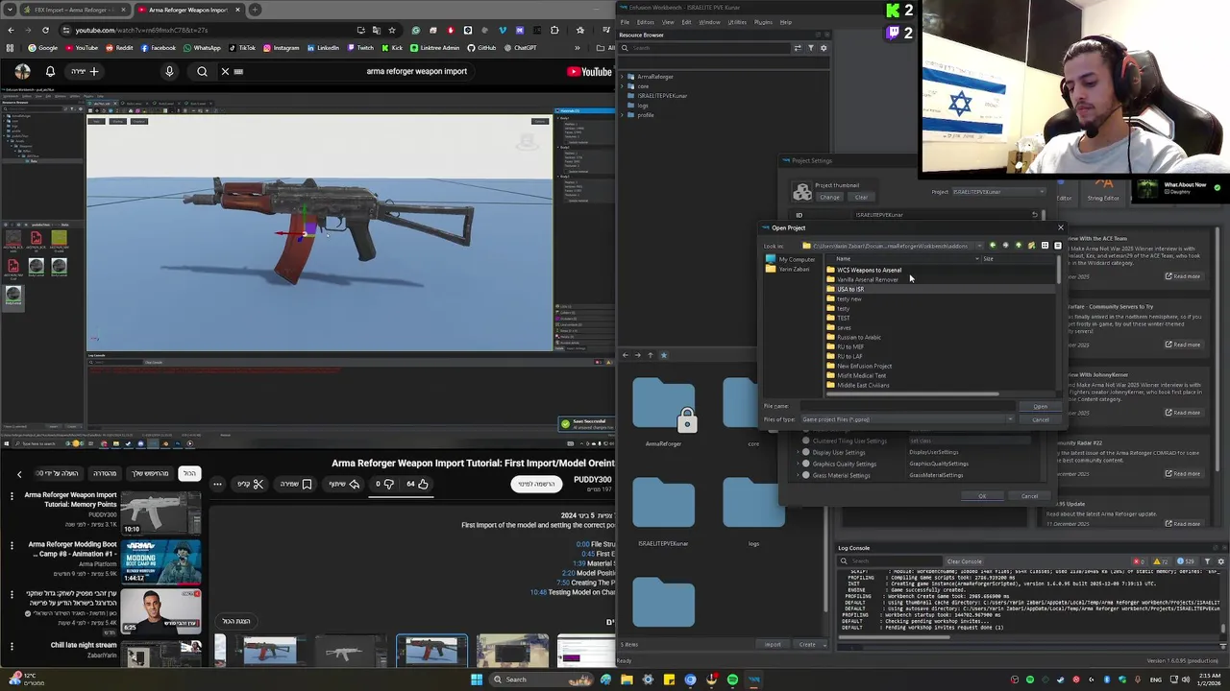
Task: Go back in Open Project dialog
Action: [x=993, y=246]
